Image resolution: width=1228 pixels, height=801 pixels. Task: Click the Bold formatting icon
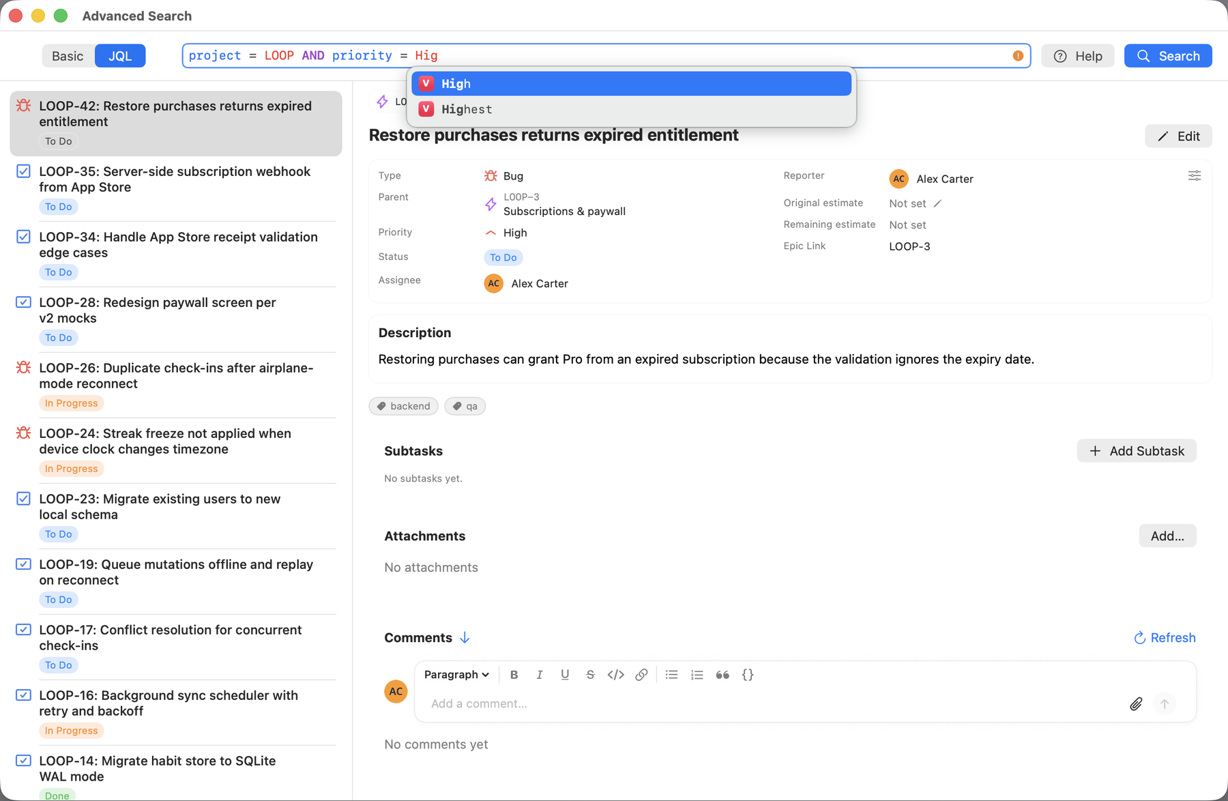[514, 675]
